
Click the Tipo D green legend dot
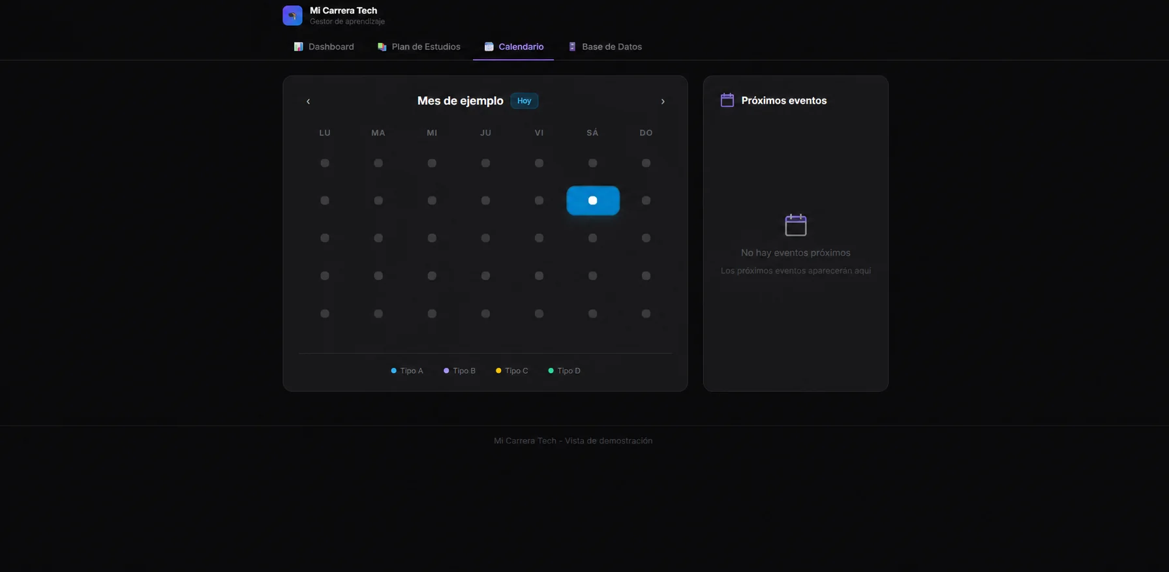click(551, 370)
